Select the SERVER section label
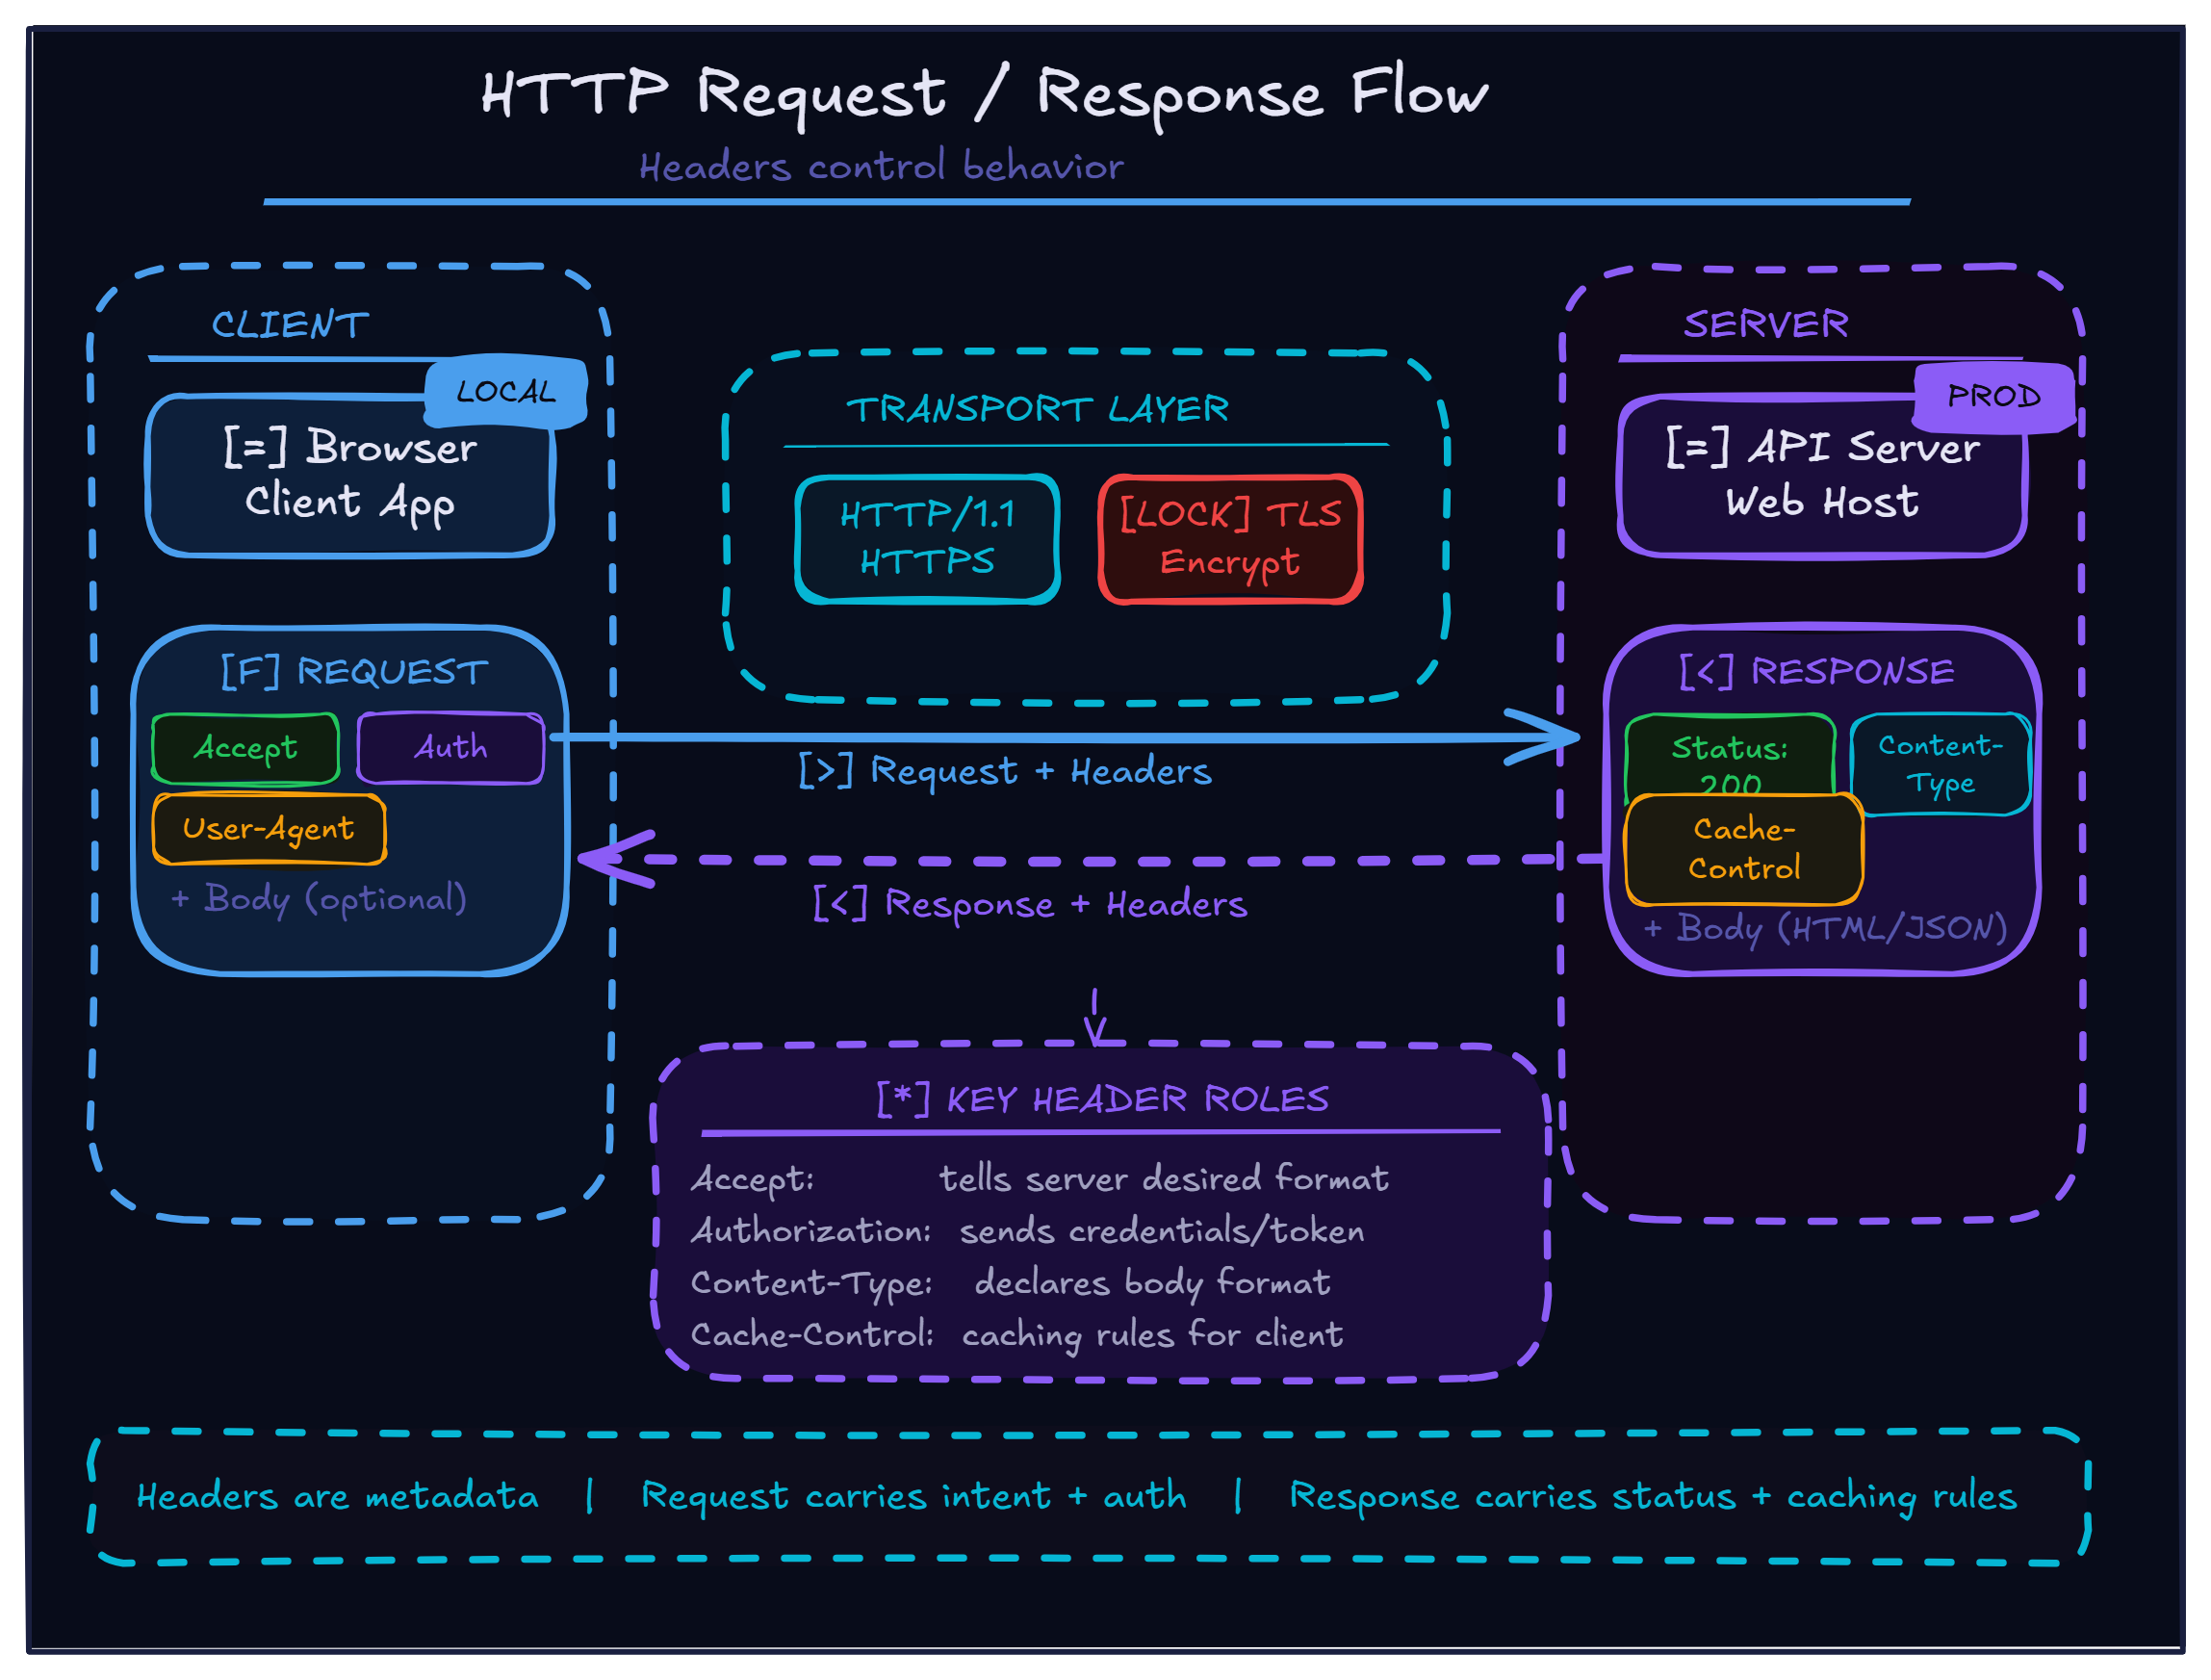The width and height of the screenshot is (2211, 1680). pos(1765,324)
